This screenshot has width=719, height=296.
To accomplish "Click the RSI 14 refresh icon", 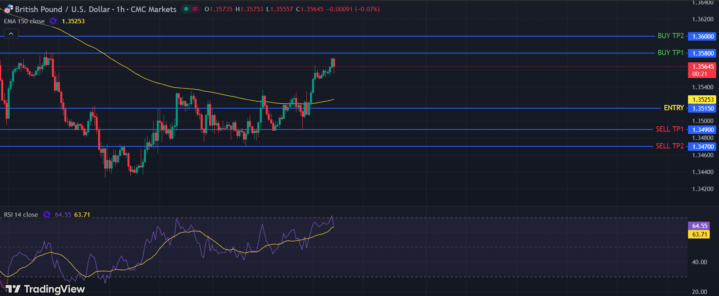I will coord(47,214).
